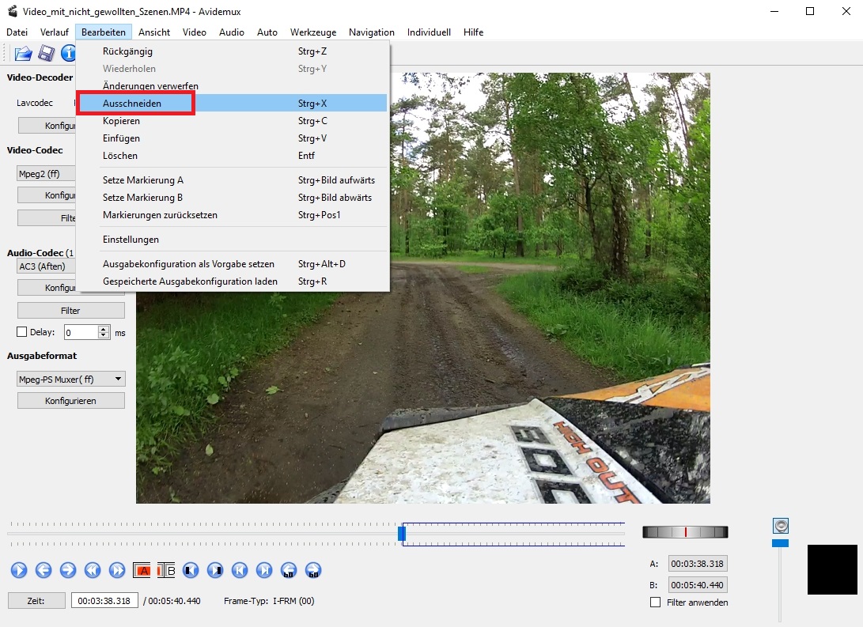Click the Save video floppy disk icon

(x=47, y=54)
